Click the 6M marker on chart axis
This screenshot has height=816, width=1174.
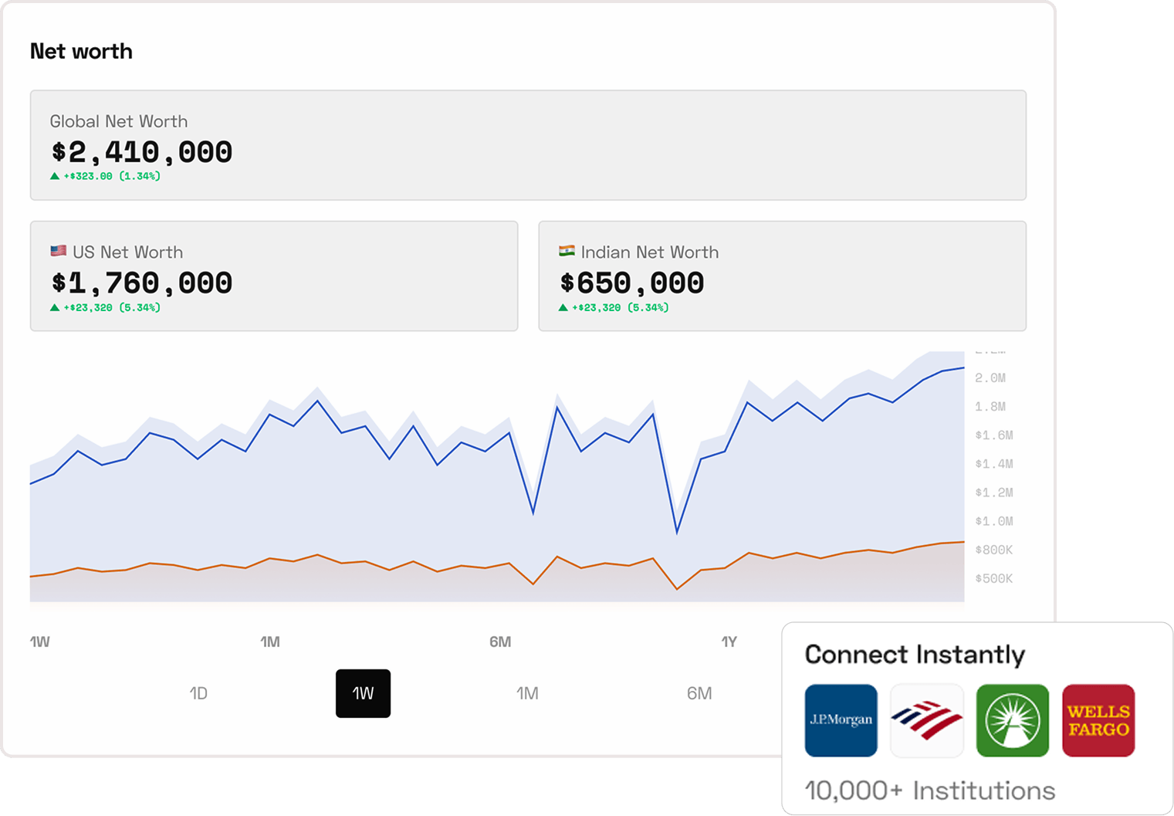point(500,642)
